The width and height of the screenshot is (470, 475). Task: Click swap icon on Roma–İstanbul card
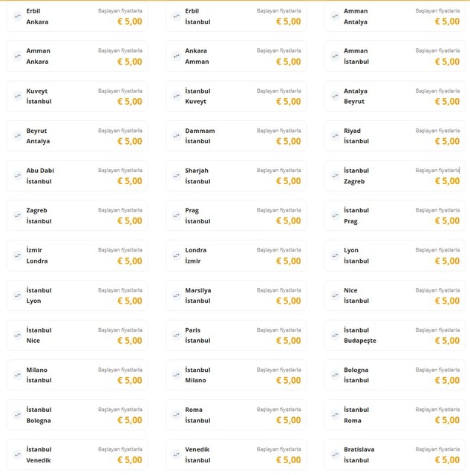pyautogui.click(x=177, y=415)
